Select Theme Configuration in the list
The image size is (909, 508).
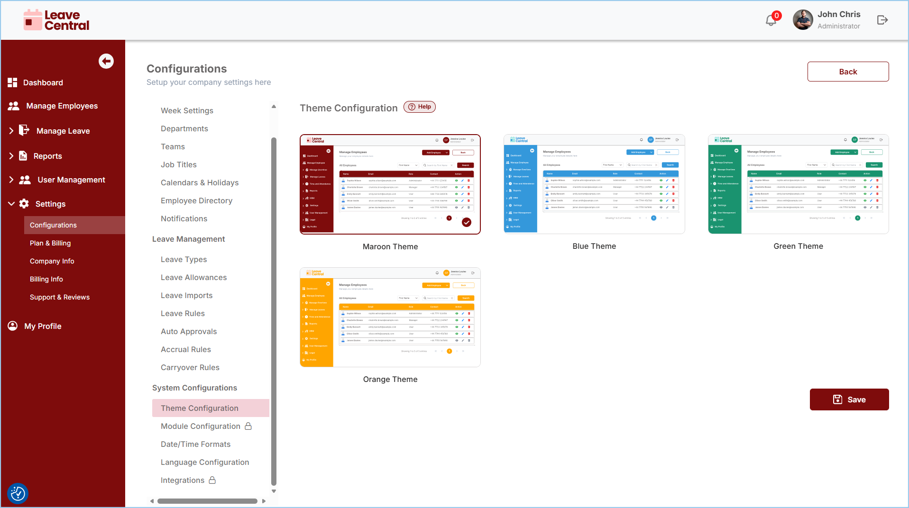[211, 408]
